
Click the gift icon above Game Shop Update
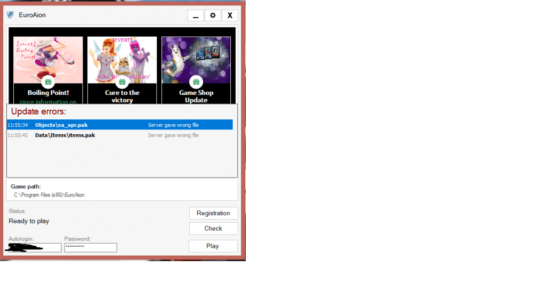196,82
